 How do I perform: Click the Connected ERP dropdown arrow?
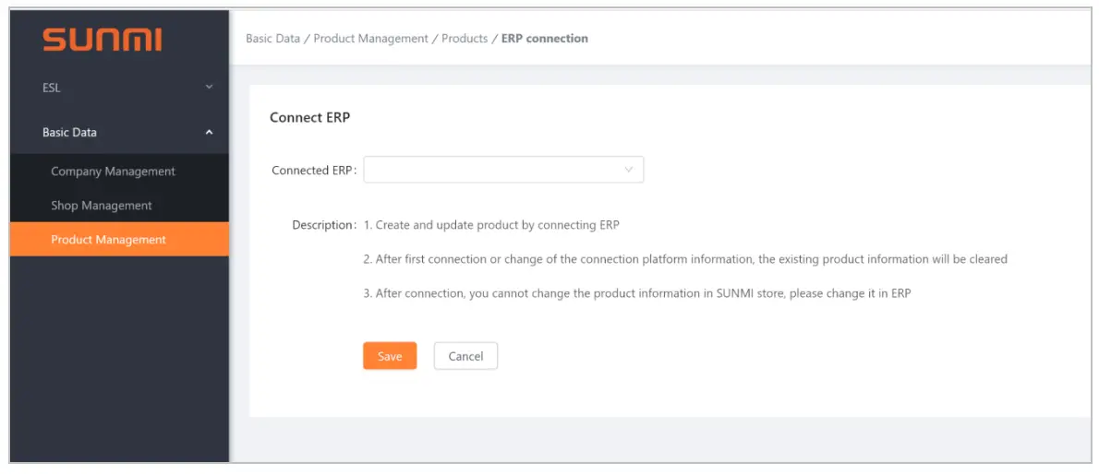(x=629, y=171)
